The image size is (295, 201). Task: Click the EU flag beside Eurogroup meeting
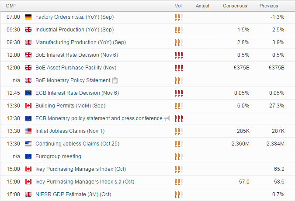[x=28, y=156]
